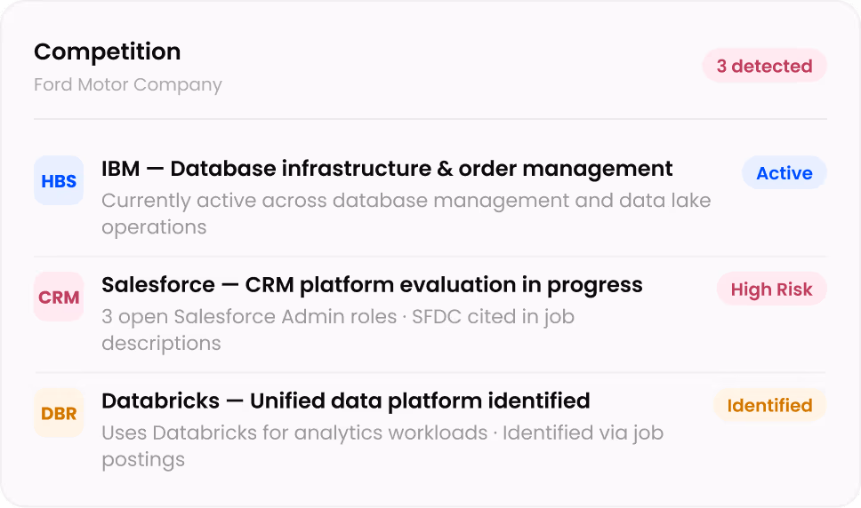
Task: Click the CRM icon beside Salesforce
Action: point(59,298)
